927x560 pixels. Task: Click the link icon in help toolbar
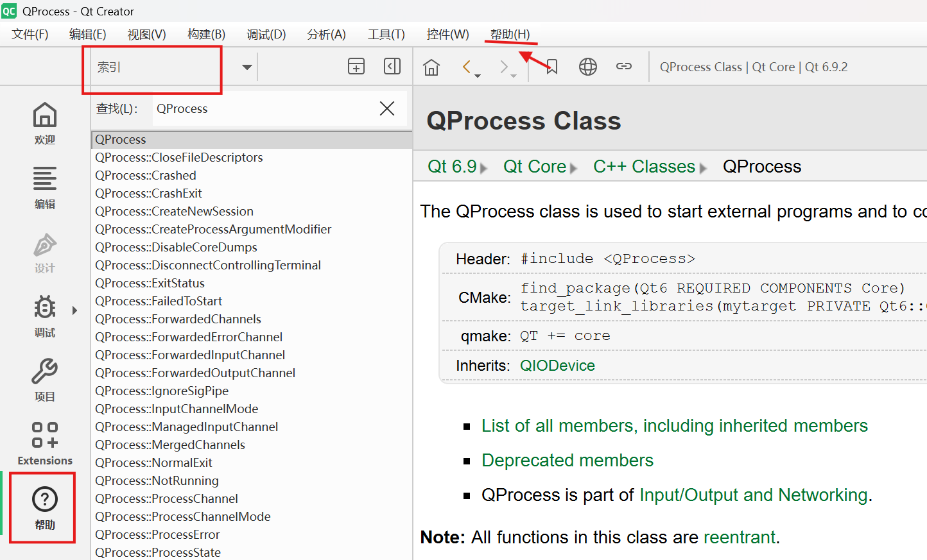(x=624, y=66)
